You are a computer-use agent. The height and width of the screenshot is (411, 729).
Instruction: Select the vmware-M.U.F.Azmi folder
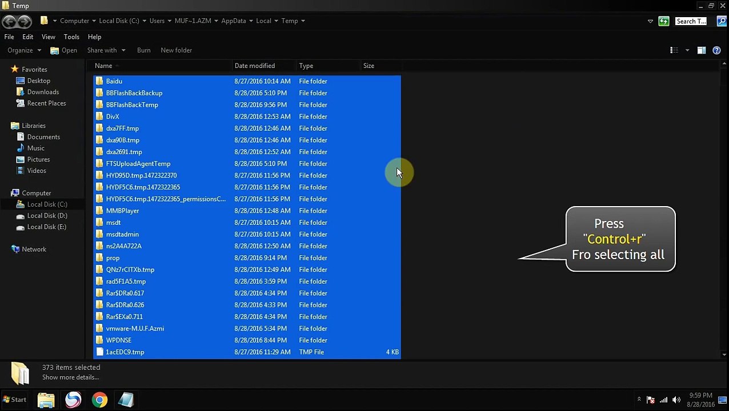click(247, 328)
